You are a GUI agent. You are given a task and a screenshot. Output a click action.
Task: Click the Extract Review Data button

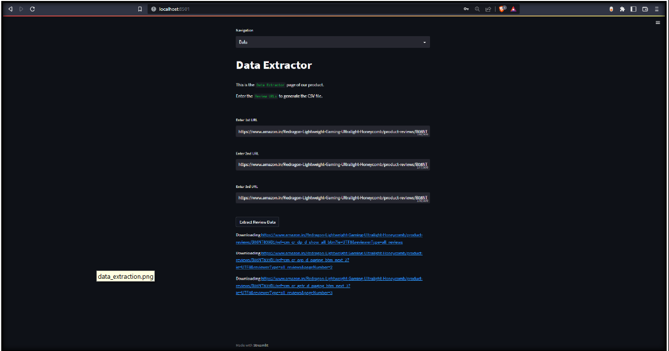coord(257,222)
